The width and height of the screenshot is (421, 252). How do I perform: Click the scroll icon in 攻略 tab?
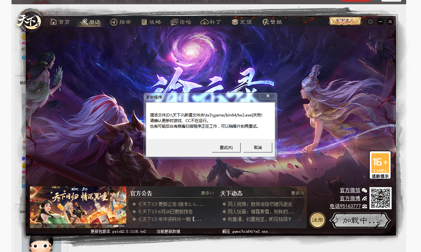coord(144,22)
